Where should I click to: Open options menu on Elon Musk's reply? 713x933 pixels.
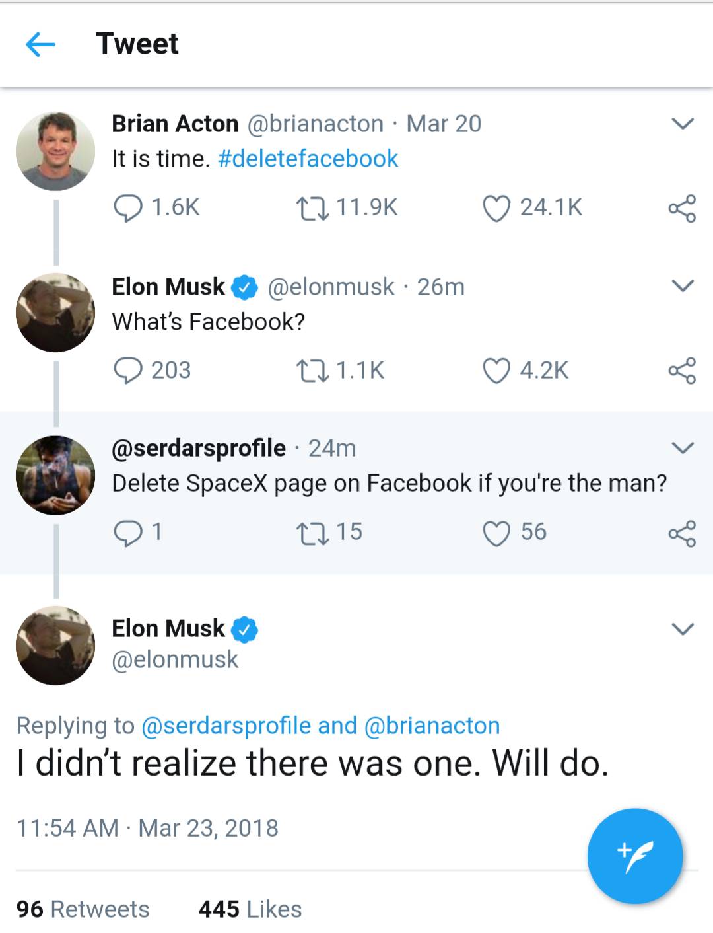click(681, 285)
